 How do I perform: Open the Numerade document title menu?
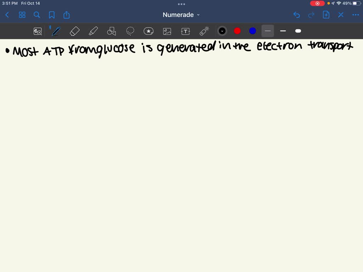tap(181, 15)
